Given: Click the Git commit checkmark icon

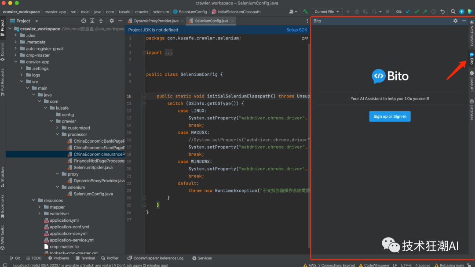Looking at the screenshot, I should (417, 11).
